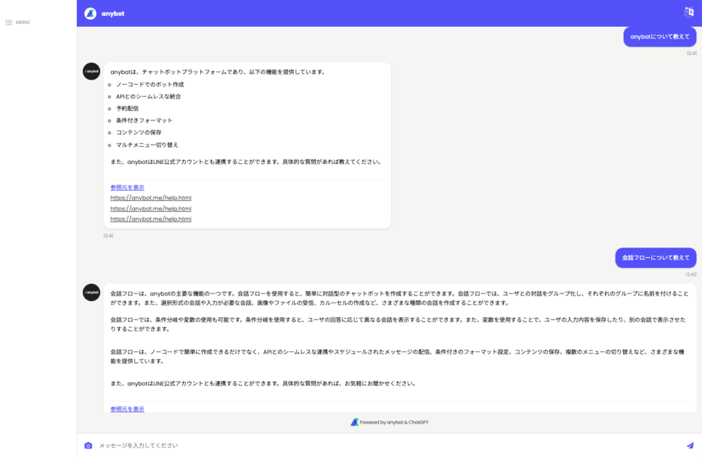
Task: Open the first anybot.me/help.html link
Action: (x=150, y=198)
